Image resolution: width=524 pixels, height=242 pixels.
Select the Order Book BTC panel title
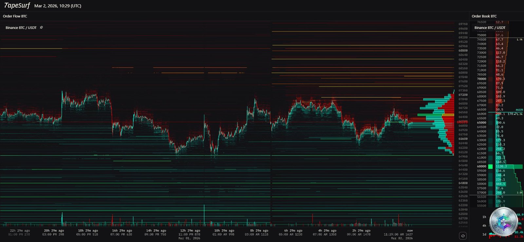(x=484, y=16)
